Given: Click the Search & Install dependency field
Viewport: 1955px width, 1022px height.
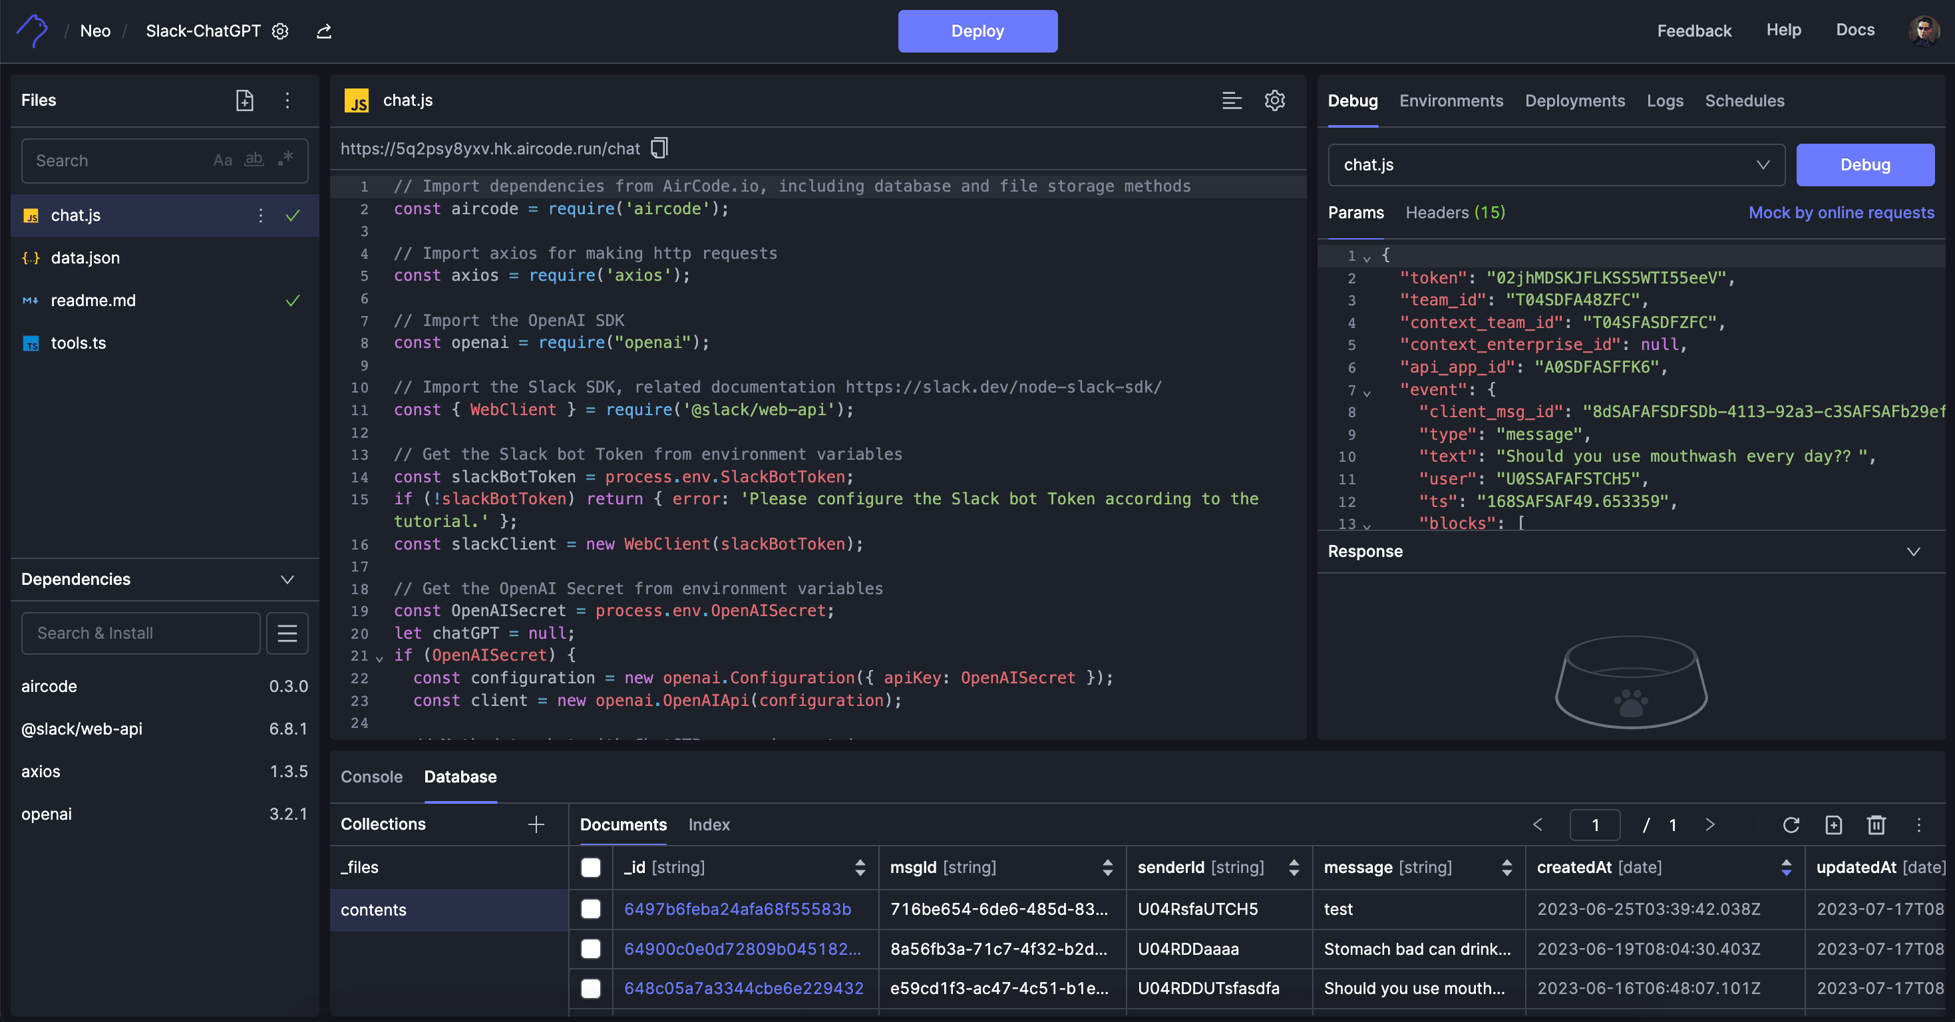Looking at the screenshot, I should click(141, 633).
